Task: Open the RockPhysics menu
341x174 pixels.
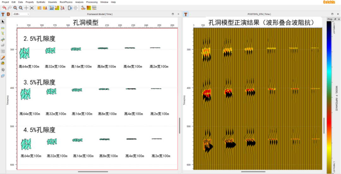Action: [x=66, y=2]
